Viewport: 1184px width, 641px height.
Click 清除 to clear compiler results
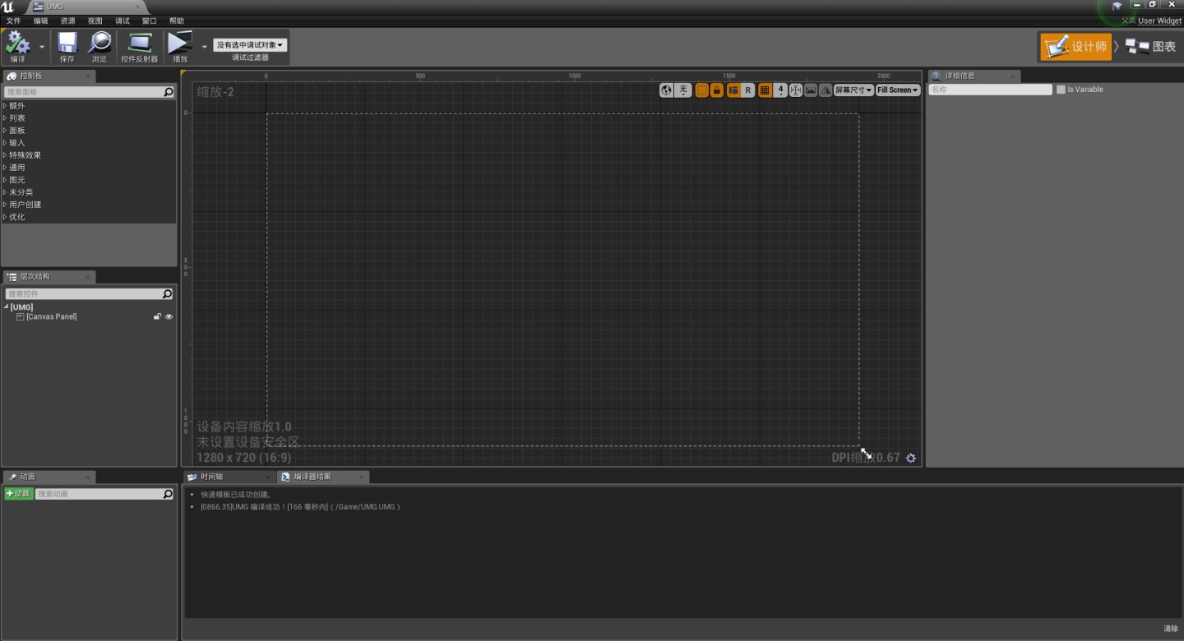point(1171,629)
